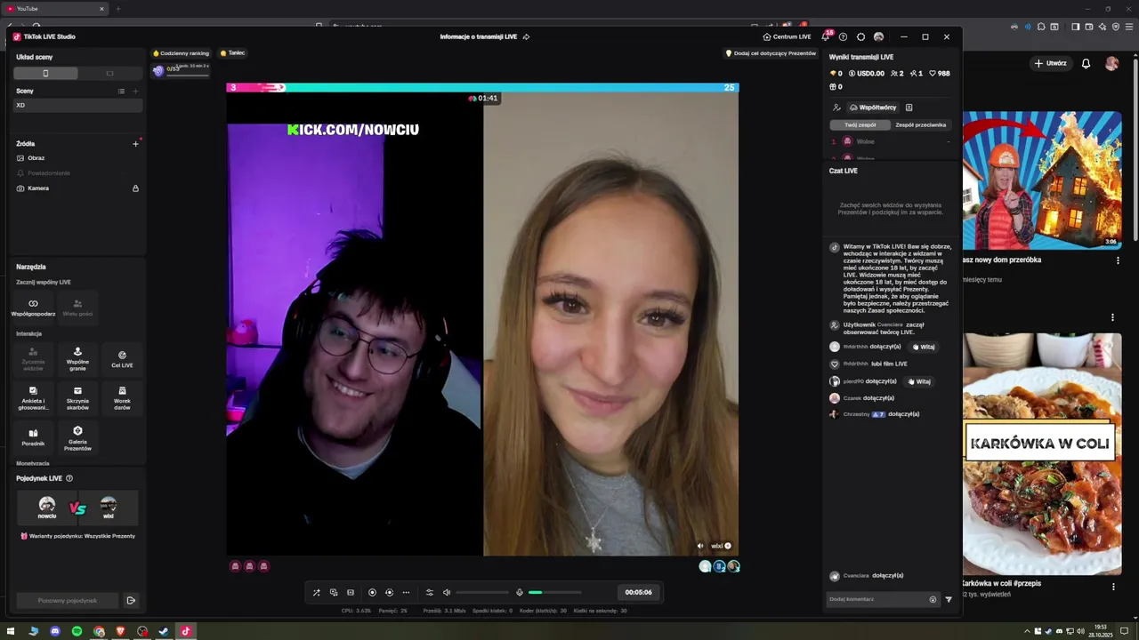Open Informacje o transmisji LIVE
Viewport: 1139px width, 640px height.
pyautogui.click(x=484, y=37)
